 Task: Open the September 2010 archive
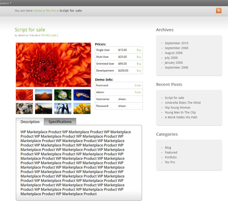click(x=176, y=43)
